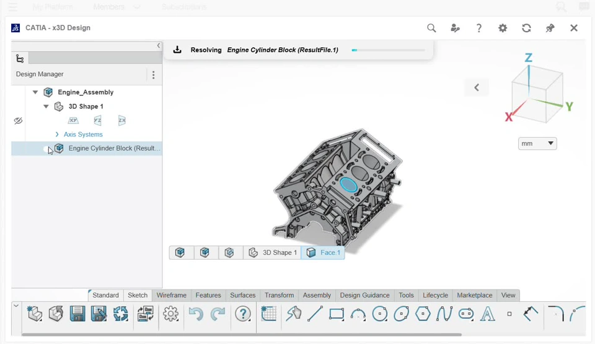This screenshot has width=595, height=344.
Task: Click the Save icon in toolbar
Action: [77, 314]
